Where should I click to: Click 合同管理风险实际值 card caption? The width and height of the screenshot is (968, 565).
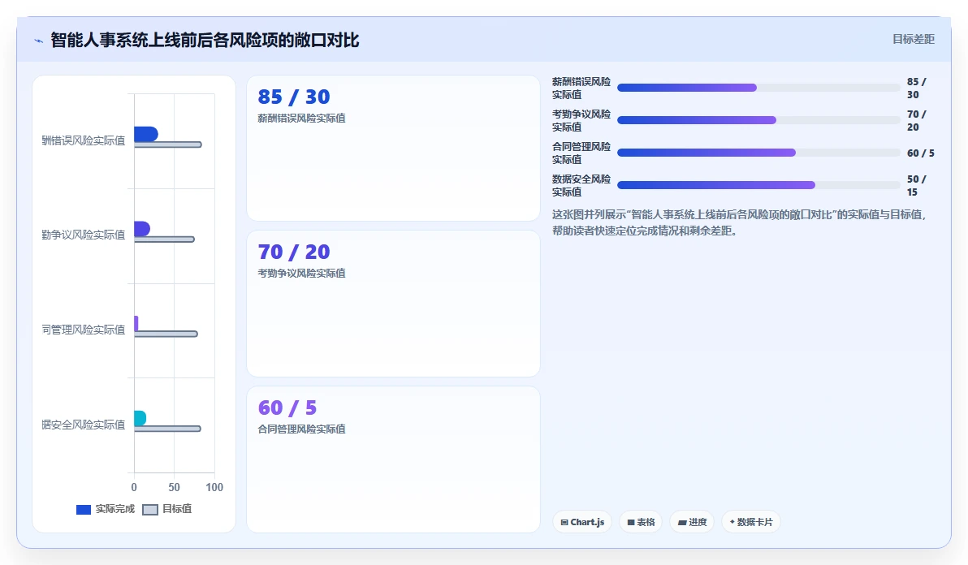tap(301, 429)
